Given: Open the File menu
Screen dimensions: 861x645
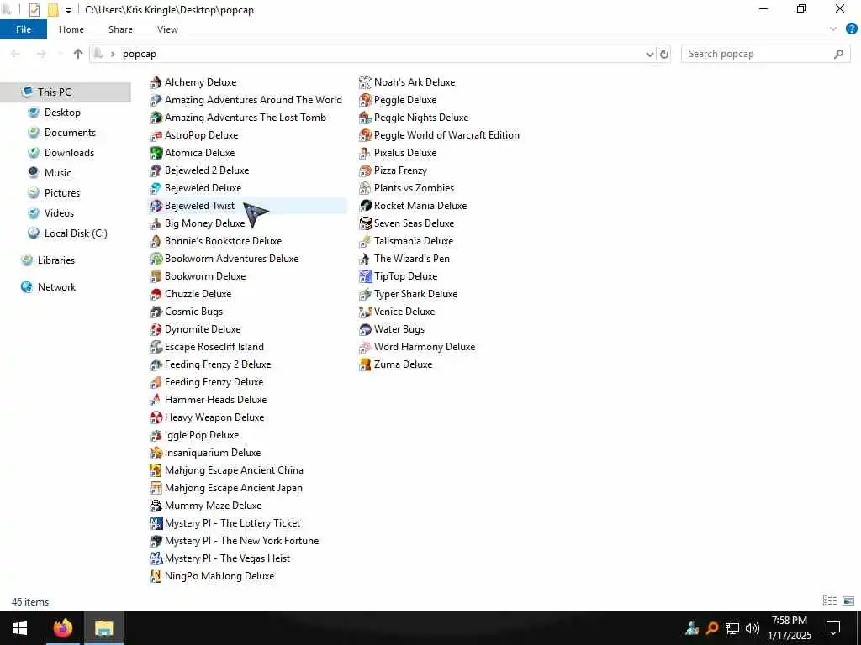Looking at the screenshot, I should pyautogui.click(x=24, y=29).
